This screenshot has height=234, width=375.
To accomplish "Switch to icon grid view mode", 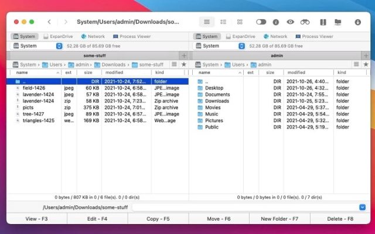I will click(x=240, y=22).
